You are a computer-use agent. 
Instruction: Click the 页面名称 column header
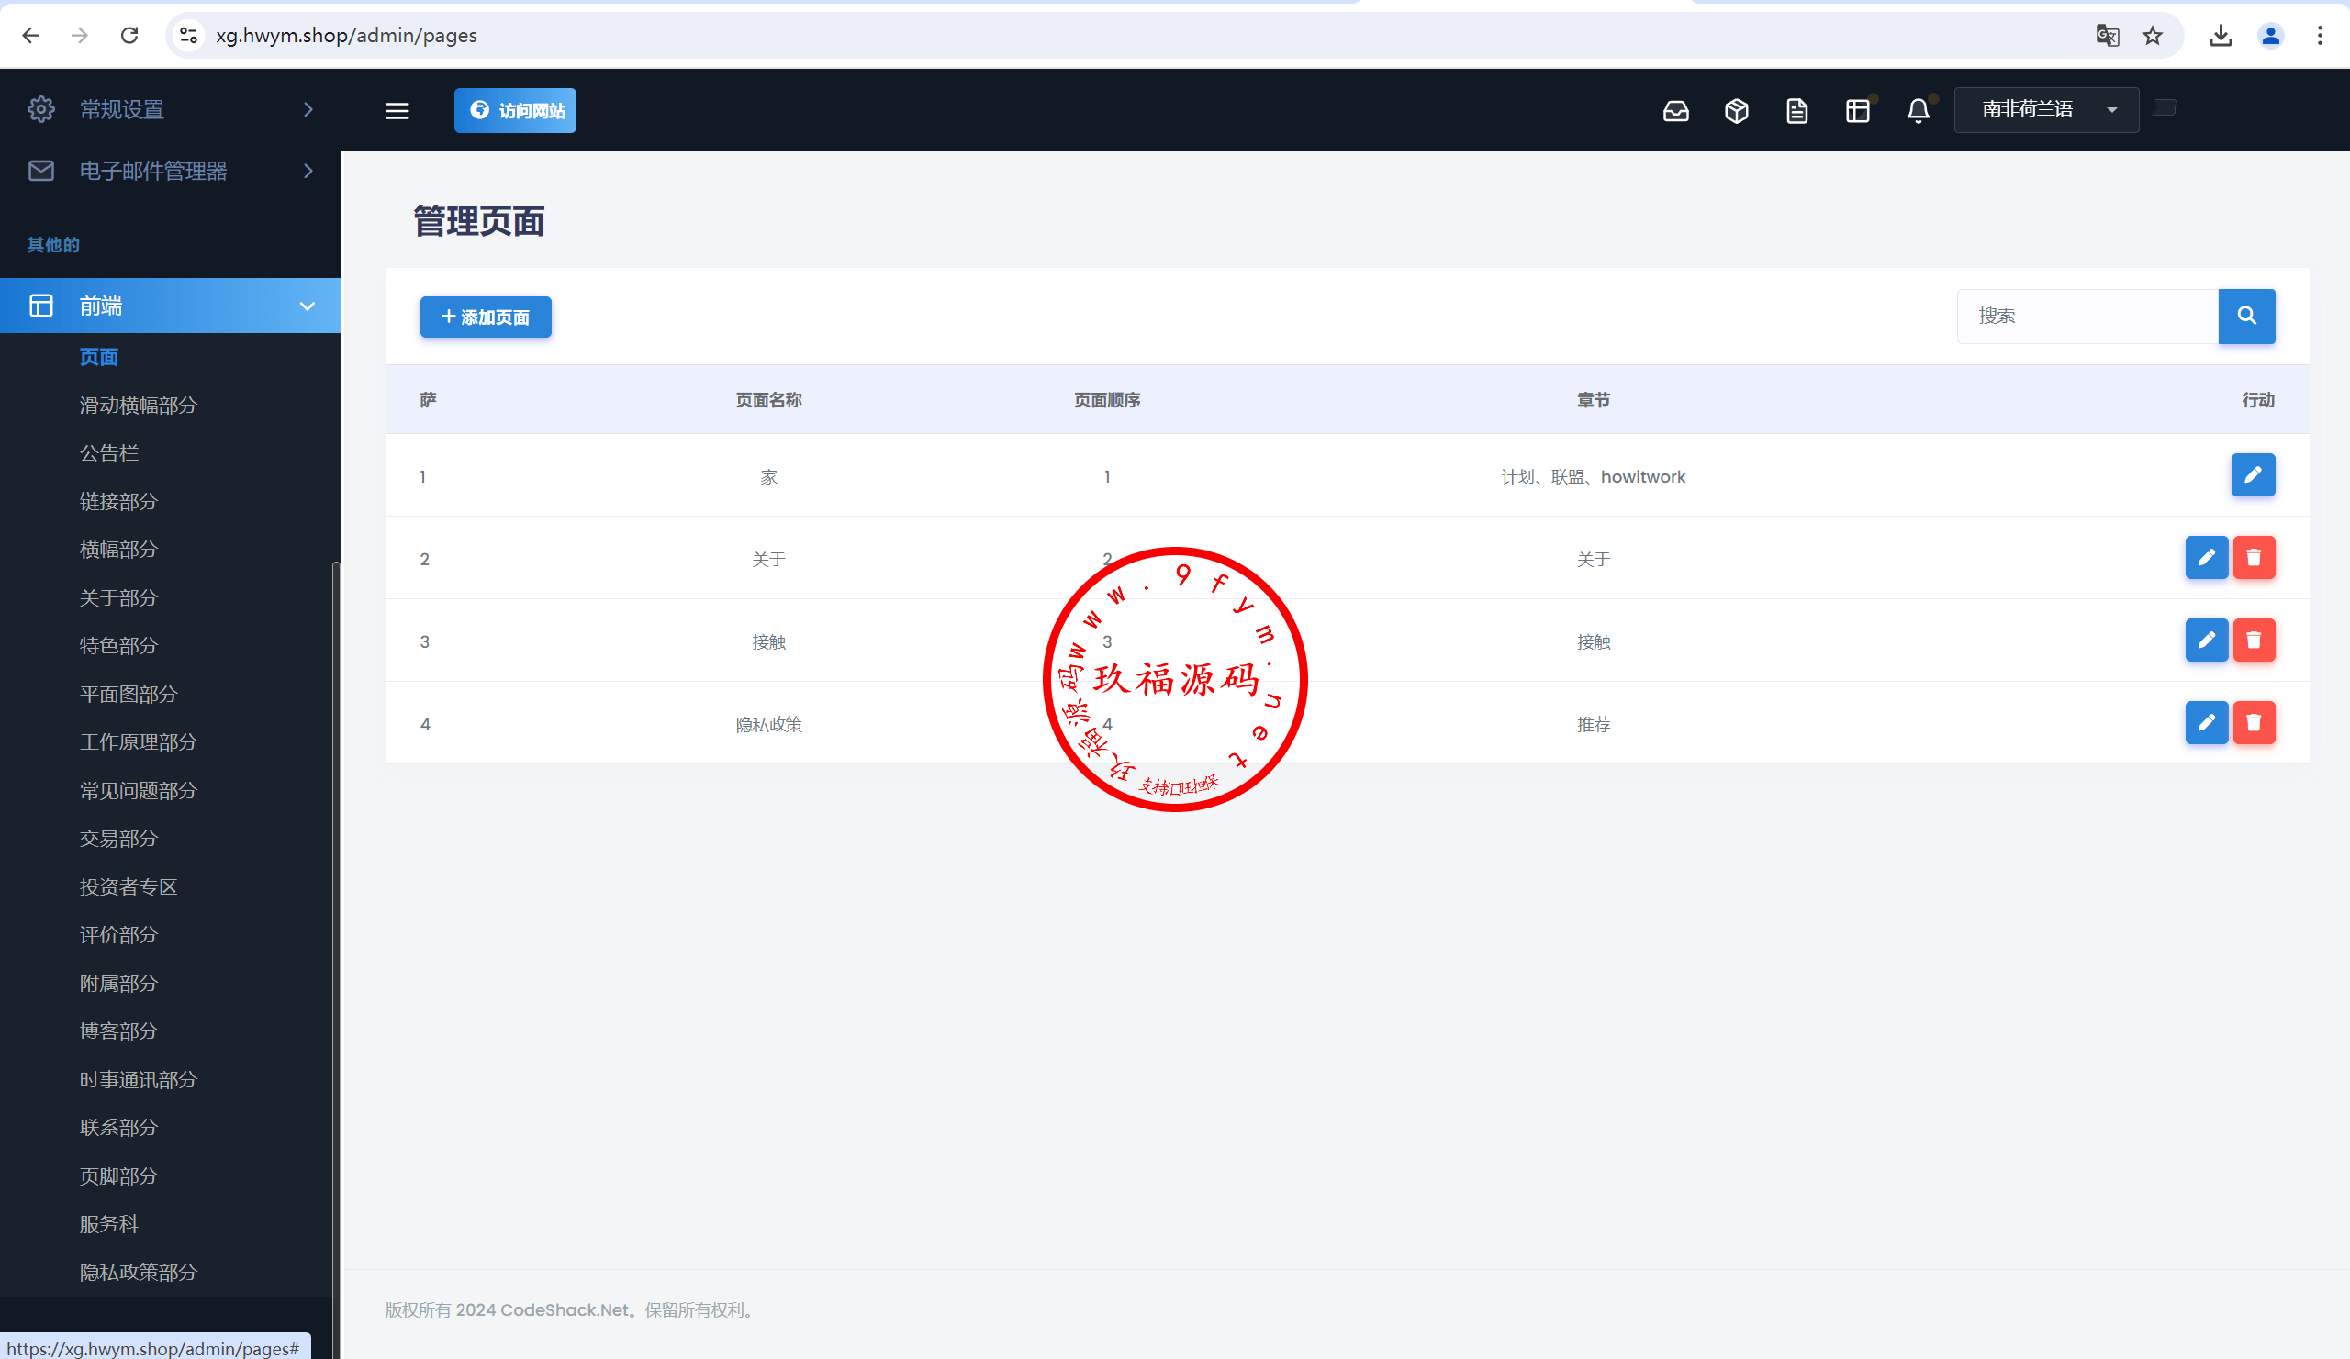(768, 400)
